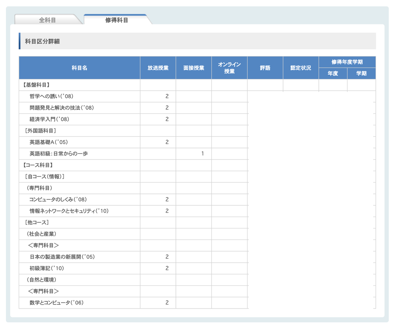Image resolution: width=396 pixels, height=327 pixels.
Task: Click the 面接授業 column header
Action: [193, 67]
